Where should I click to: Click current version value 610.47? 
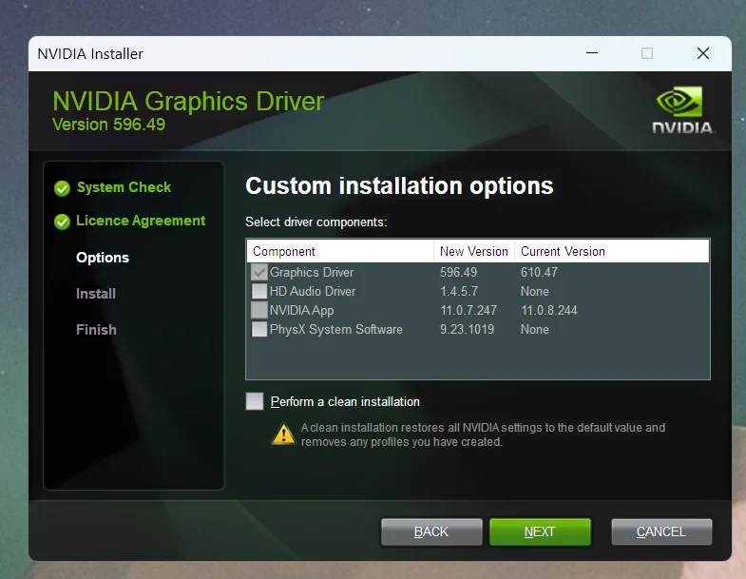click(x=539, y=272)
